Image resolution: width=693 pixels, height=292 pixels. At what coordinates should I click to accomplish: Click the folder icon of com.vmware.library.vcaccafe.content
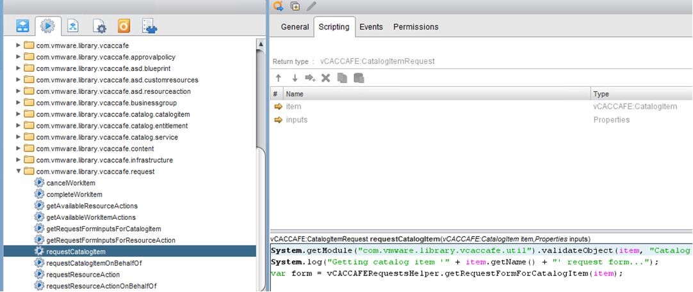click(x=29, y=148)
